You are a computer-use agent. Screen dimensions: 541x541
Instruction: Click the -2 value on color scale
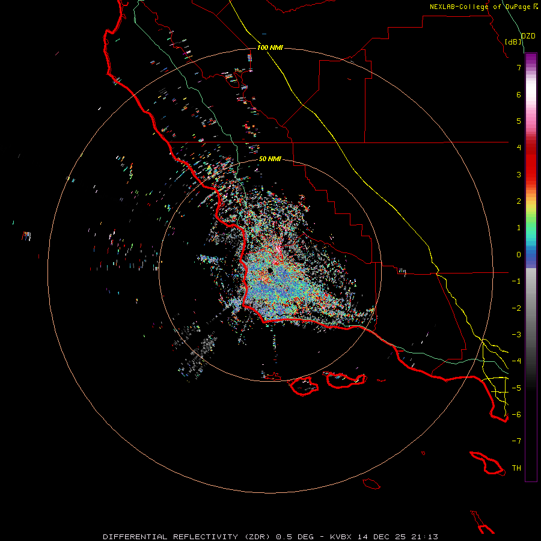pyautogui.click(x=516, y=308)
